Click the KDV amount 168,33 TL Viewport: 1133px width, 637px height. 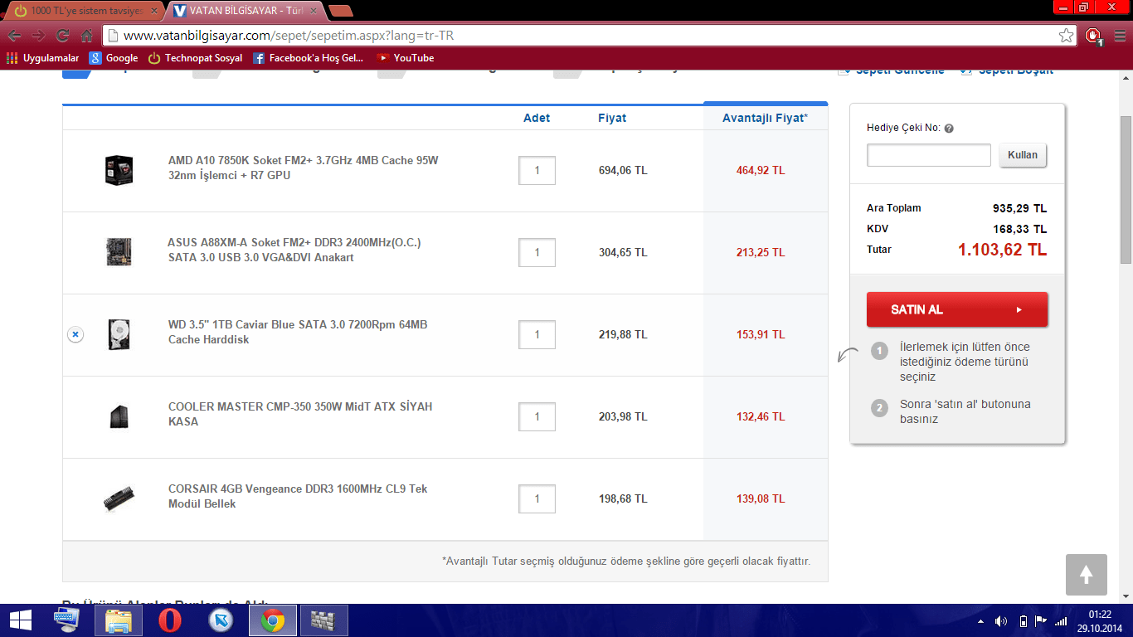tap(1019, 229)
